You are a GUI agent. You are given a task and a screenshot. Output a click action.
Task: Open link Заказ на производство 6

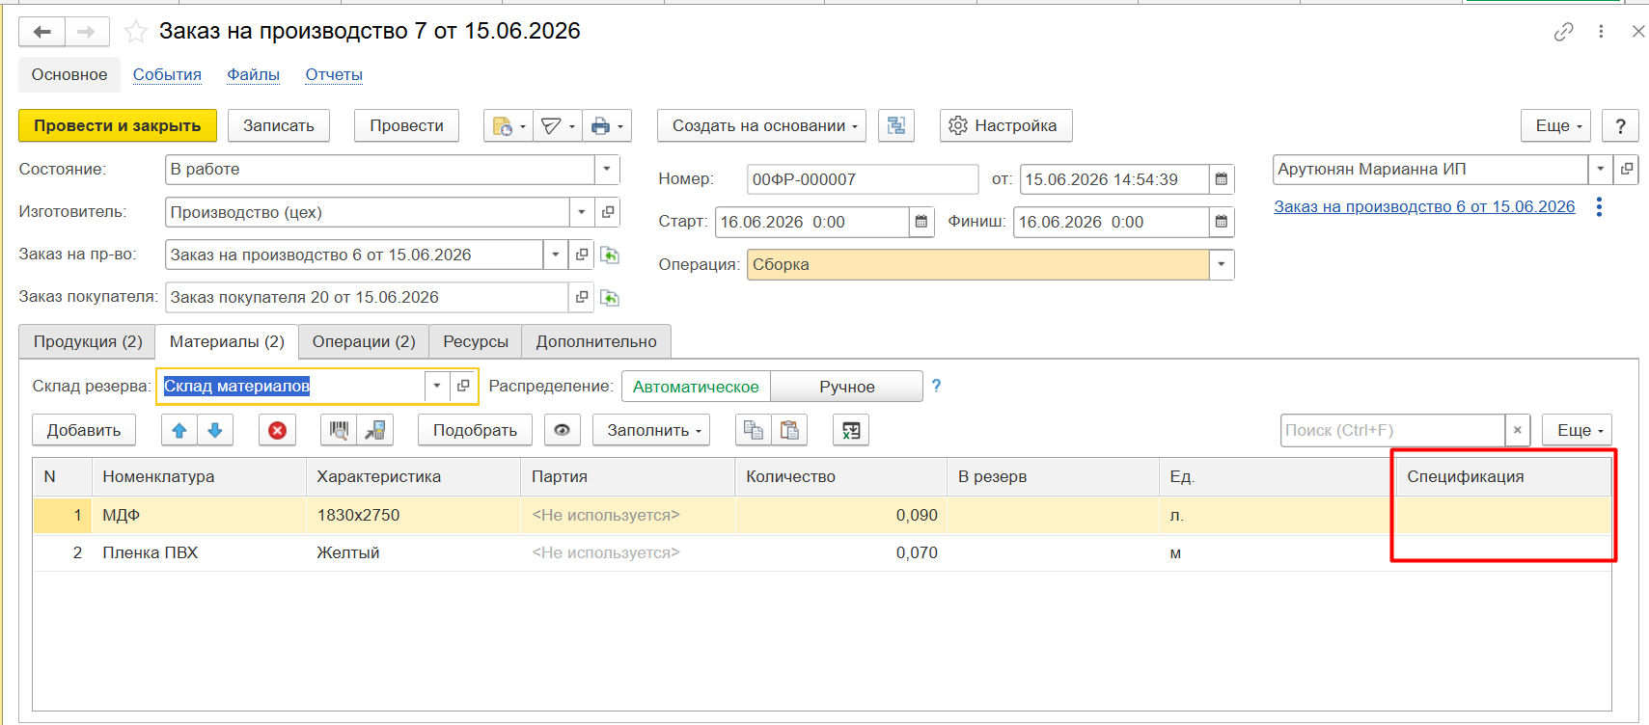coord(1424,206)
